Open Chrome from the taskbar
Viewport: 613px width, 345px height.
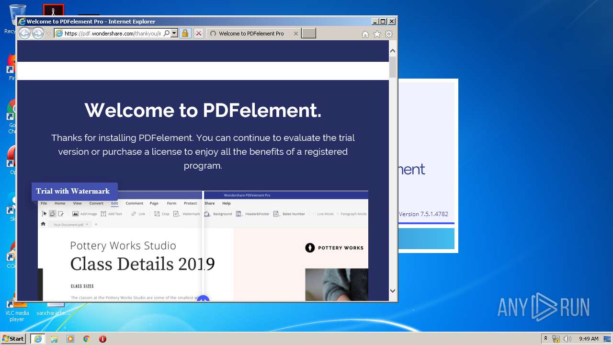coord(87,339)
